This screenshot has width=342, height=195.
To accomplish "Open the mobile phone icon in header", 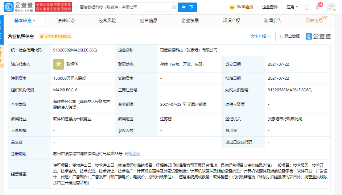I will pos(306,7).
